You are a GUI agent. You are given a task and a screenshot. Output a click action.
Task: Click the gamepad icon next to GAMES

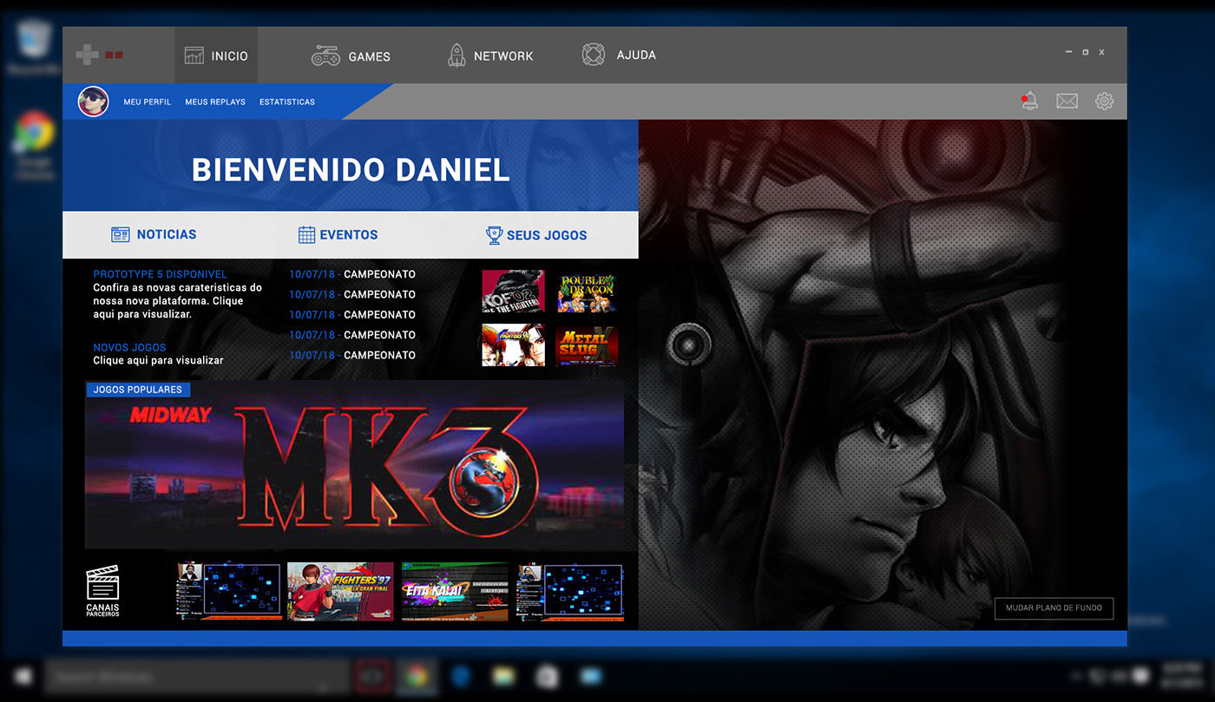click(325, 56)
